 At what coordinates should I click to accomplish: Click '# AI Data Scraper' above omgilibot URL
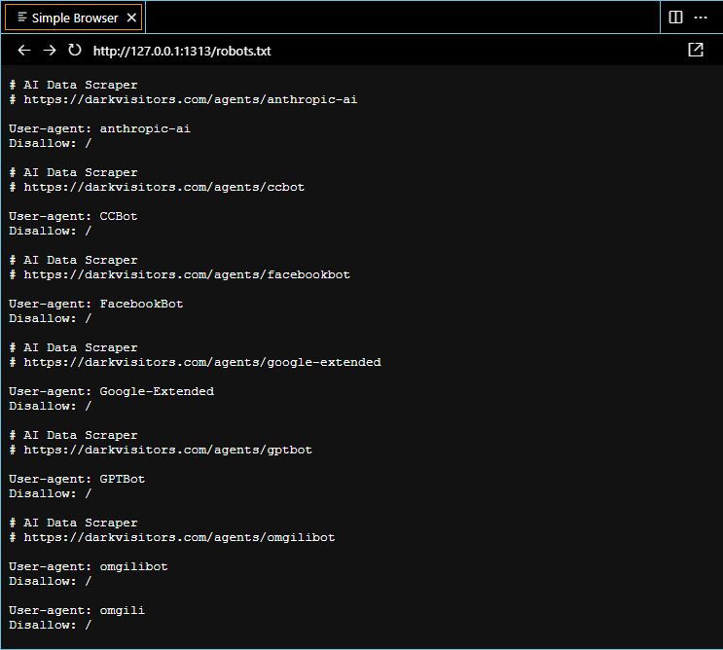(73, 523)
